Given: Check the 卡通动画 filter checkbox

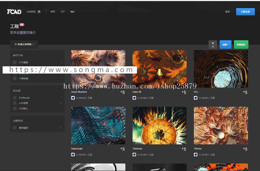Looking at the screenshot, I should tap(15, 78).
